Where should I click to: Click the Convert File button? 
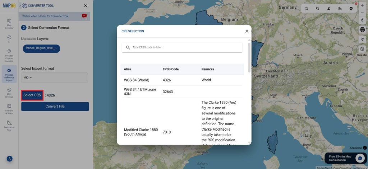(55, 106)
